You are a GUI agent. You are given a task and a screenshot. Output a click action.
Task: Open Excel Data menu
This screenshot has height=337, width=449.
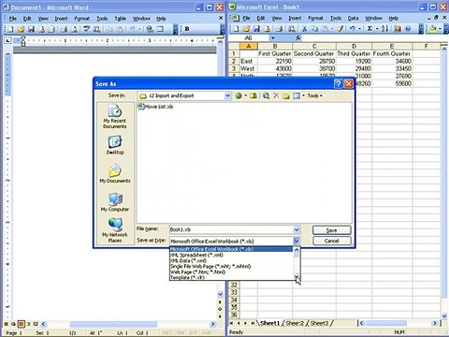click(x=353, y=18)
